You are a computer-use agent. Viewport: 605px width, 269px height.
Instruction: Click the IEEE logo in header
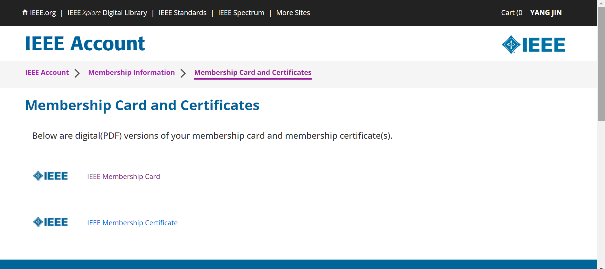pos(533,44)
